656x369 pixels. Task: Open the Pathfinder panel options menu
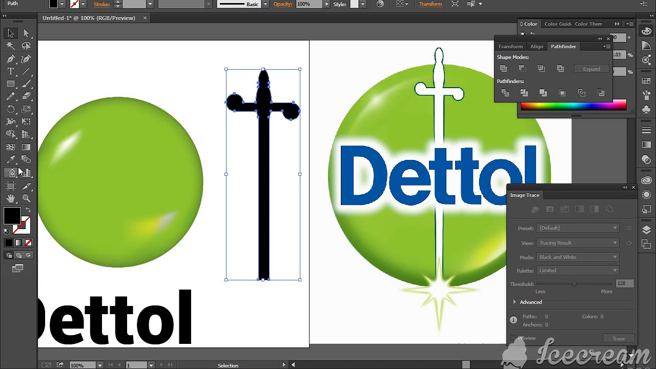tap(606, 47)
